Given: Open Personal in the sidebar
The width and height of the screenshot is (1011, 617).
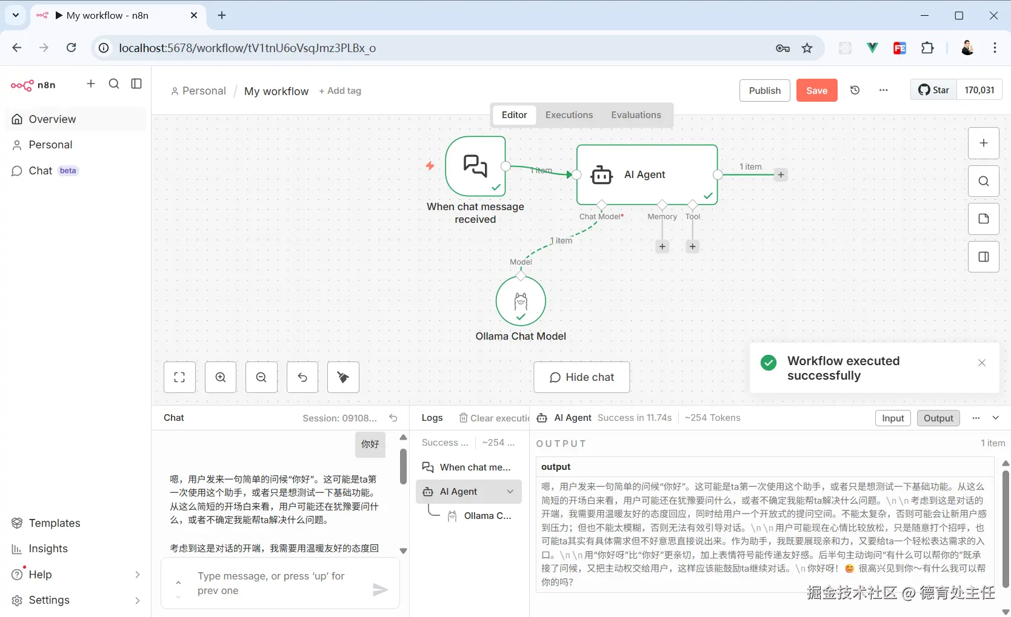Looking at the screenshot, I should click(x=76, y=145).
